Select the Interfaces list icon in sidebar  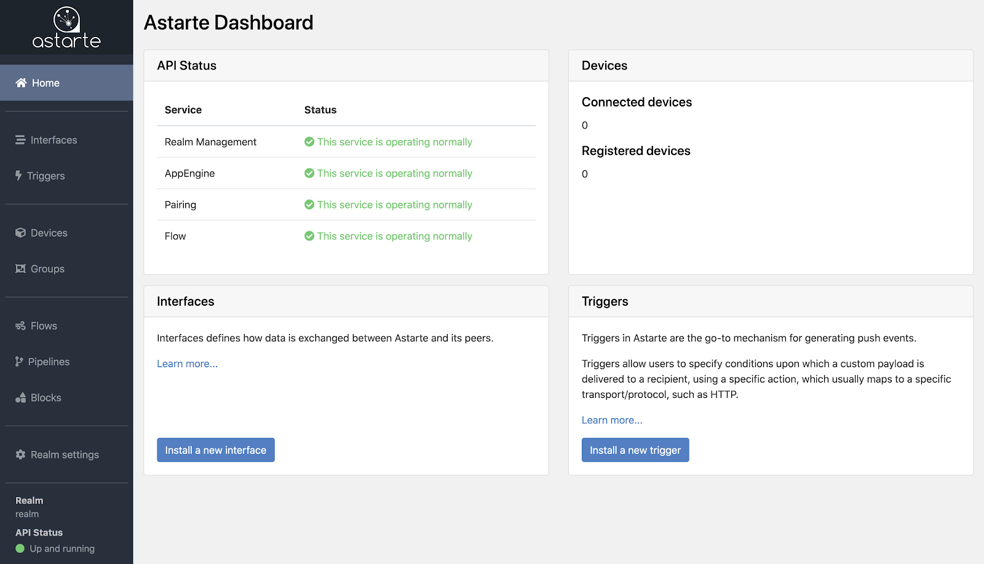pyautogui.click(x=20, y=140)
